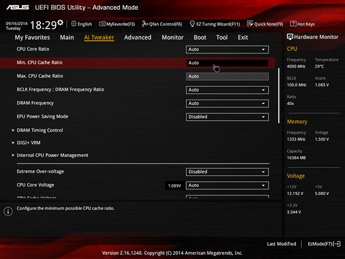The image size is (345, 259).
Task: Open DRAM Frequency dropdown
Action: tap(227, 104)
